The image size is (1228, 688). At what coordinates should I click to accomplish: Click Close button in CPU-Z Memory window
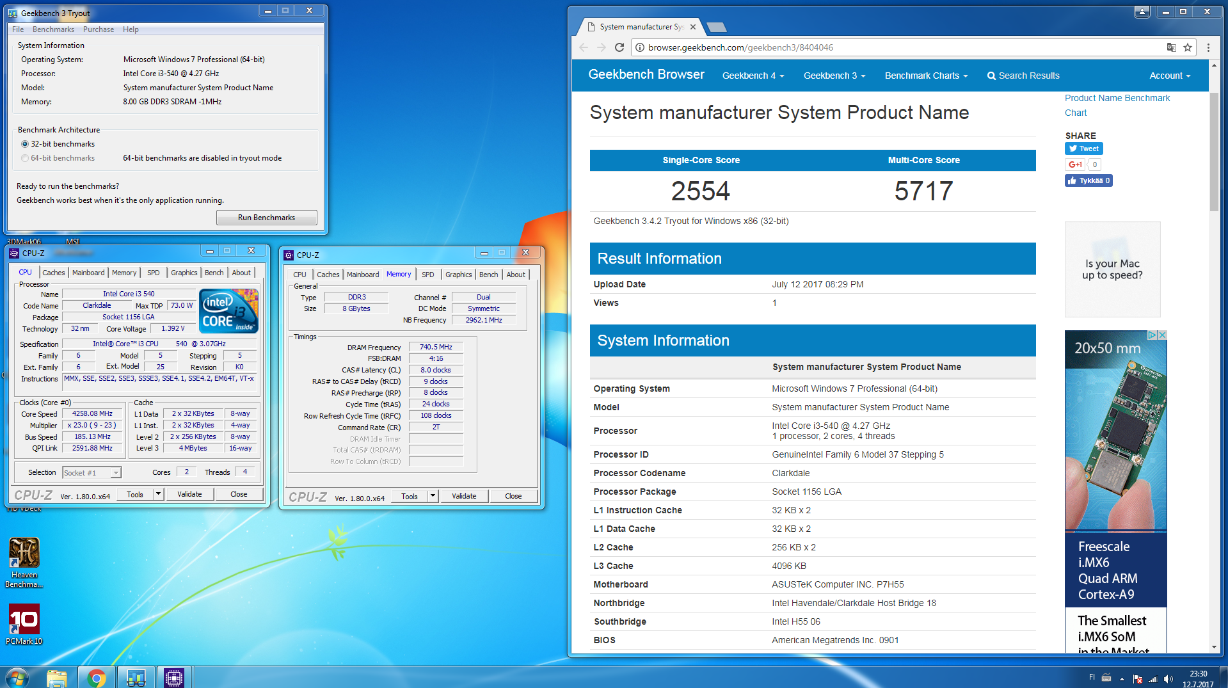pos(513,496)
